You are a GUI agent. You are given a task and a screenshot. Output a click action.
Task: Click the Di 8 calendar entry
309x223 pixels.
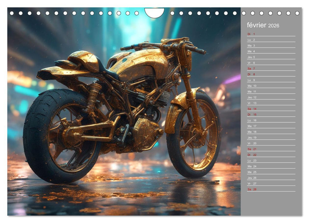pyautogui.click(x=271, y=74)
